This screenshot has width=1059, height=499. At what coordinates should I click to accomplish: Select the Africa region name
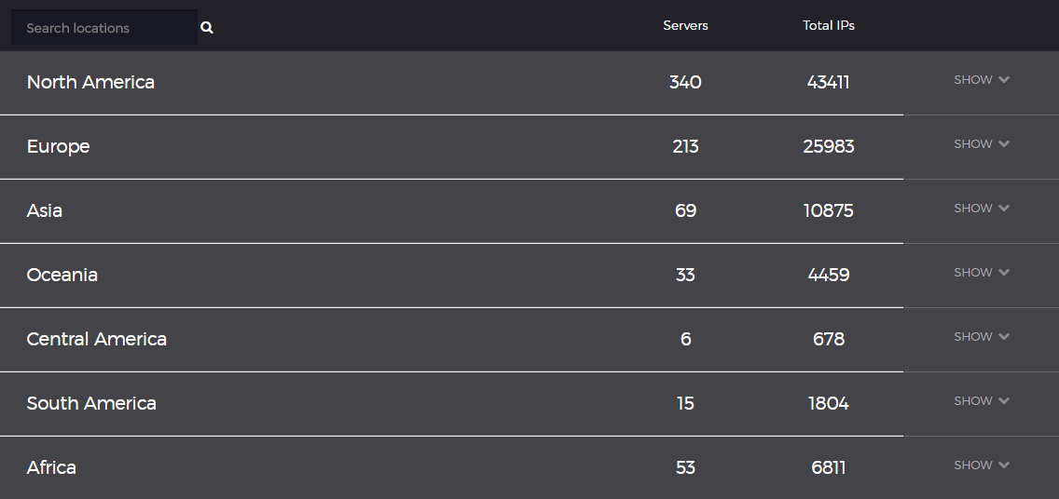tap(51, 467)
